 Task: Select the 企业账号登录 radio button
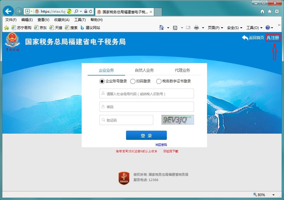pos(102,81)
